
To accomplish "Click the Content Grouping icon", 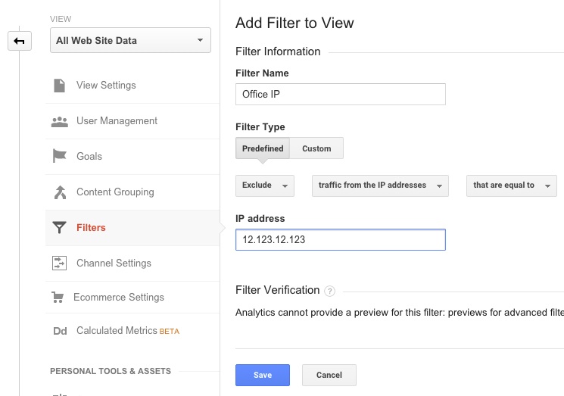I will click(x=59, y=192).
